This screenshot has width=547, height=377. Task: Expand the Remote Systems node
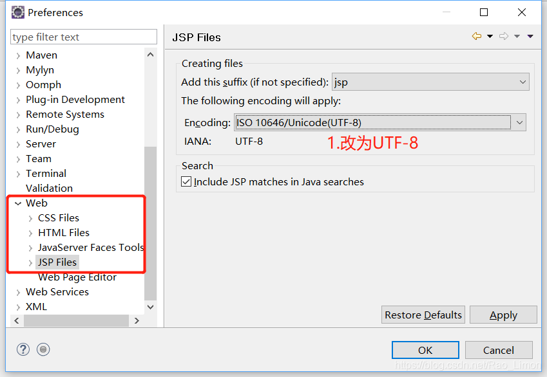18,115
